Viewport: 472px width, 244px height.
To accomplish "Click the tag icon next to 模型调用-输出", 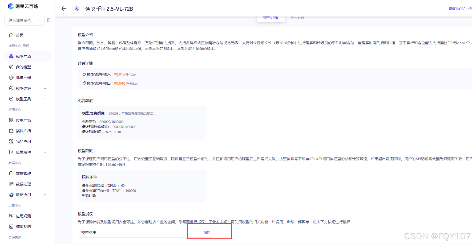I will point(84,83).
